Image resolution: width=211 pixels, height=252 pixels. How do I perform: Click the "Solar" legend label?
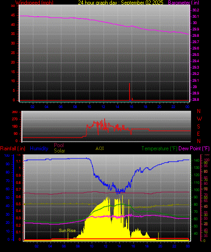pyautogui.click(x=59, y=151)
